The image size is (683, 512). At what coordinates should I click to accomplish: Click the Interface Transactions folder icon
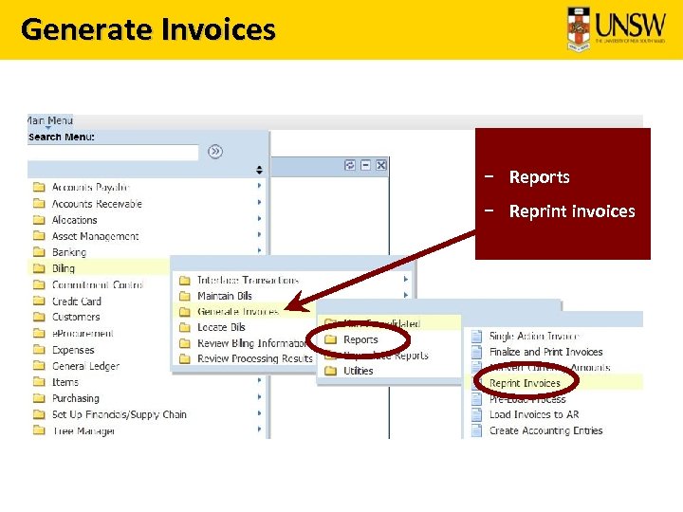click(185, 280)
